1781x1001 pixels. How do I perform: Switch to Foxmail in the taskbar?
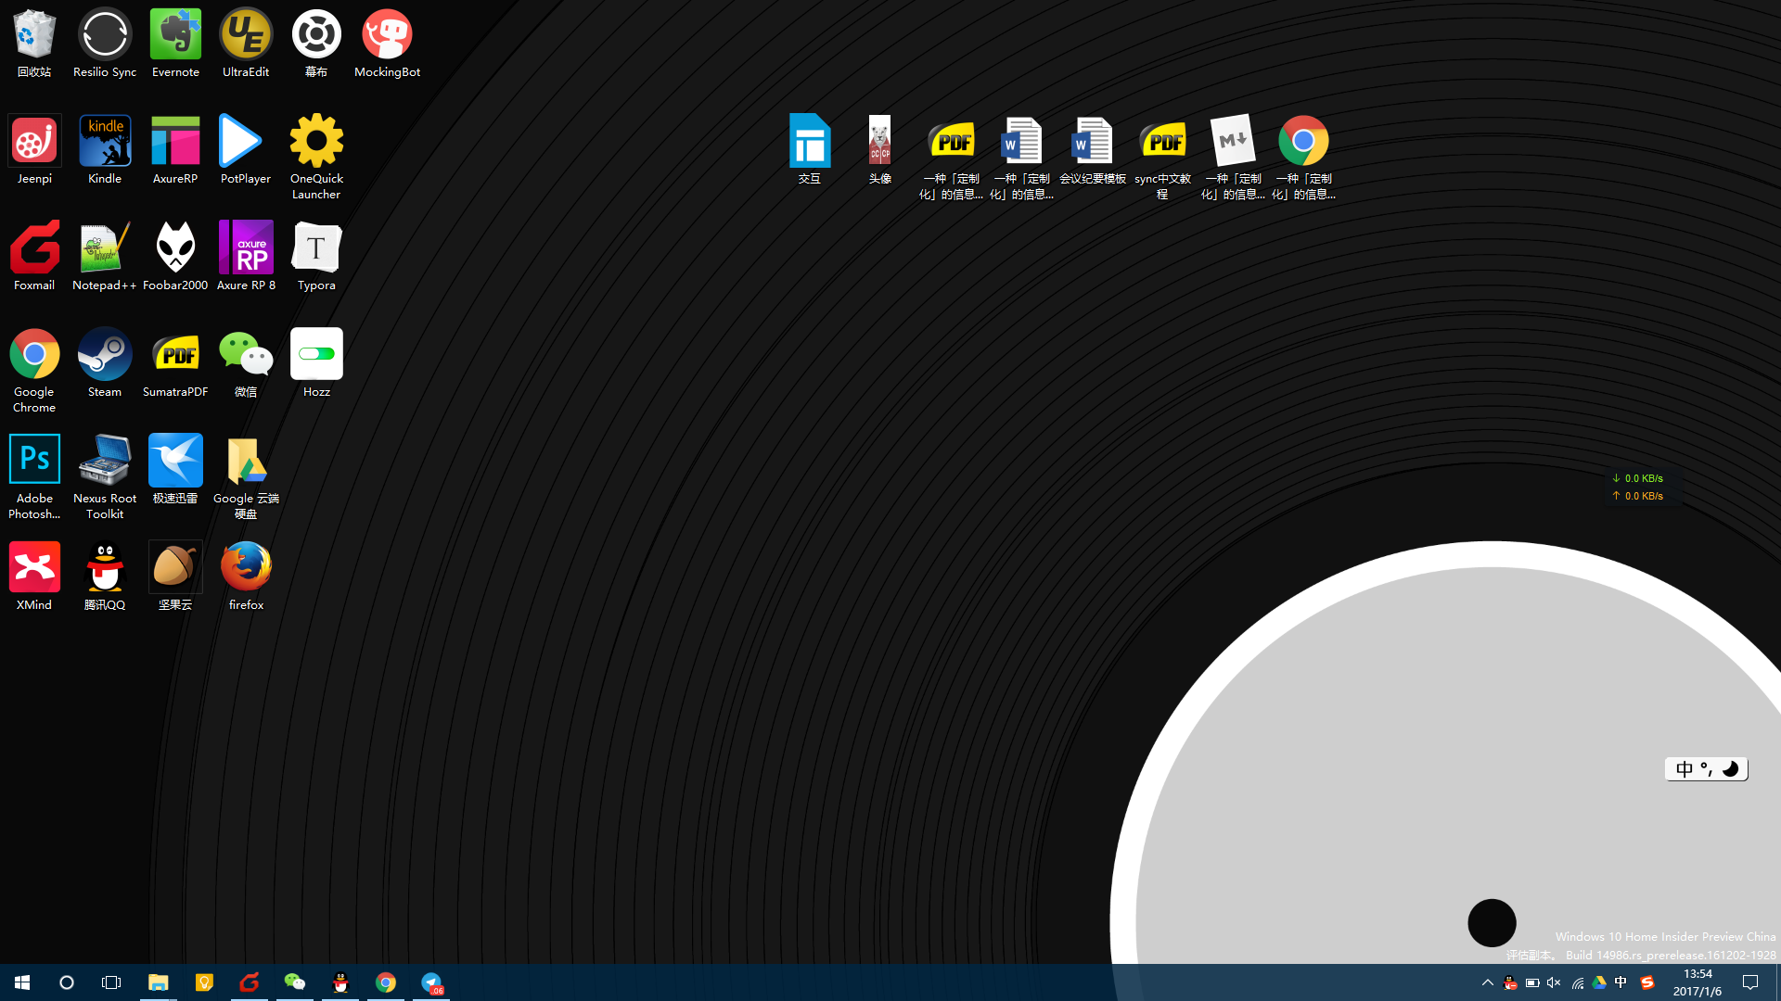(x=249, y=982)
